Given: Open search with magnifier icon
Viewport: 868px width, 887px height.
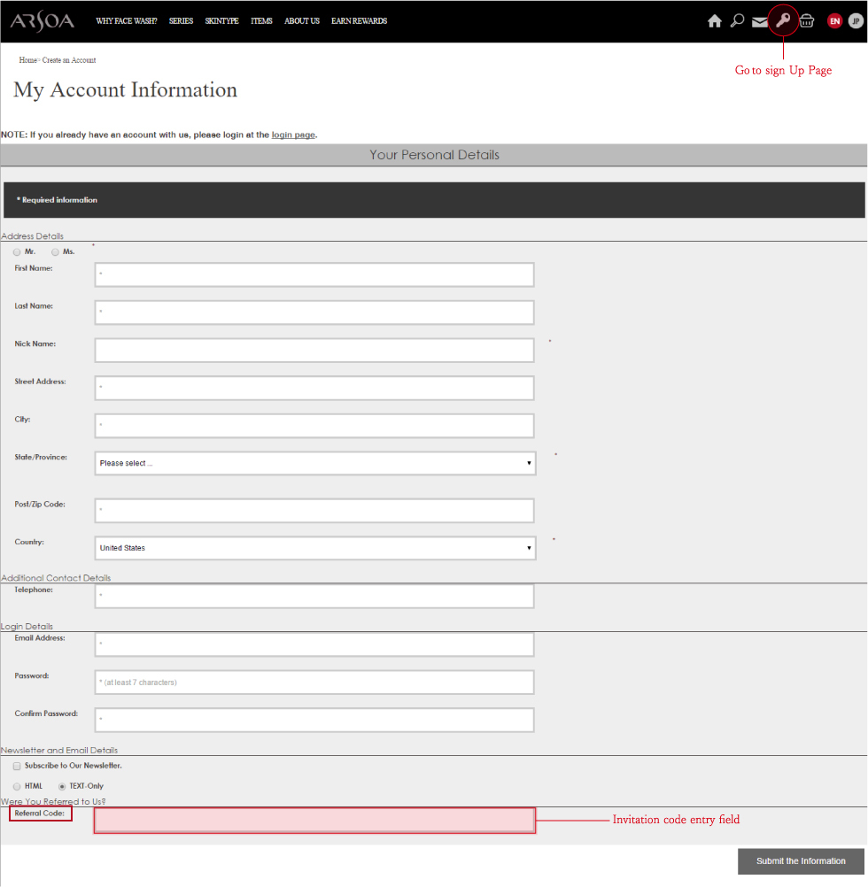Looking at the screenshot, I should pyautogui.click(x=737, y=21).
